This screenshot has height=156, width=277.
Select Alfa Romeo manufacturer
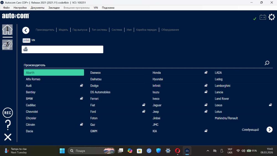click(x=33, y=79)
